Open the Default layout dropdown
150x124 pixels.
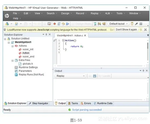click(x=118, y=24)
